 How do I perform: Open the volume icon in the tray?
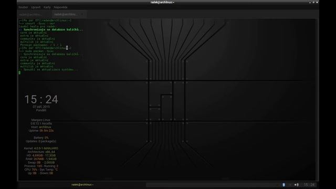pyautogui.click(x=297, y=185)
